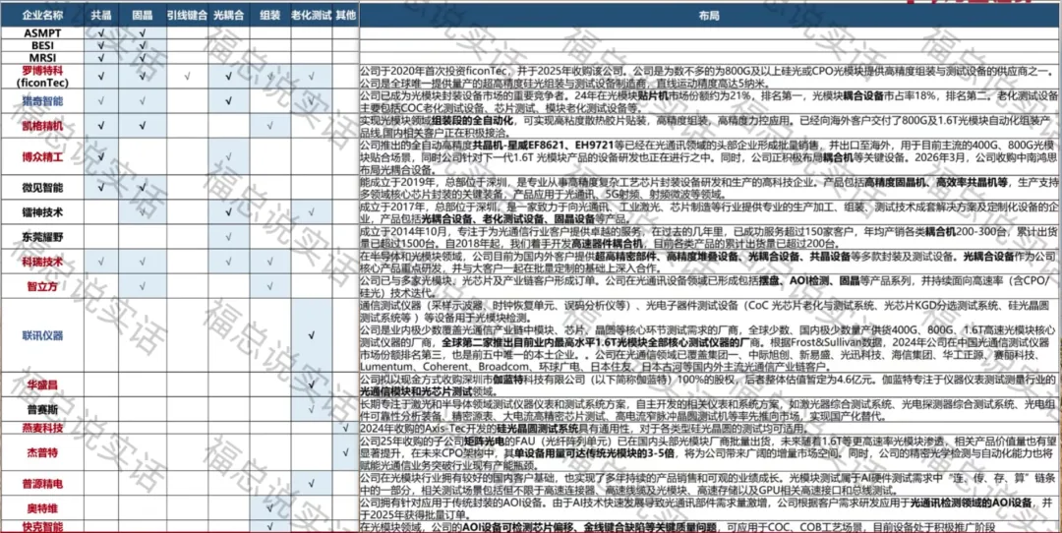The width and height of the screenshot is (1062, 533).
Task: Click 微见智能's description mentioning 高精度固晶机
Action: coord(711,187)
